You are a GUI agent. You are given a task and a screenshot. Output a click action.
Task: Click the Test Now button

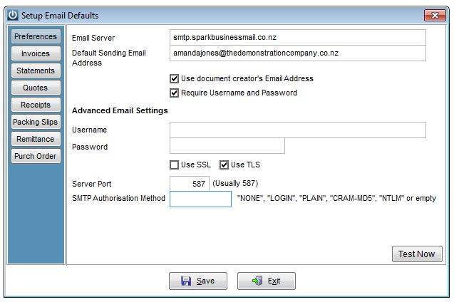click(x=417, y=254)
